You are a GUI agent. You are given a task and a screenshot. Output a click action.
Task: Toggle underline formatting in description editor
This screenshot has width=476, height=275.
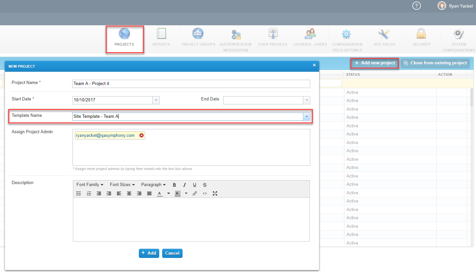(x=195, y=185)
